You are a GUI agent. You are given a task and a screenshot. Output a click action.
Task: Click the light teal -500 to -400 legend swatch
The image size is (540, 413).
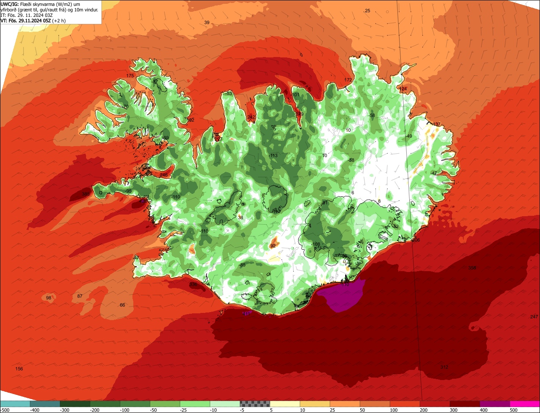(x=15, y=404)
